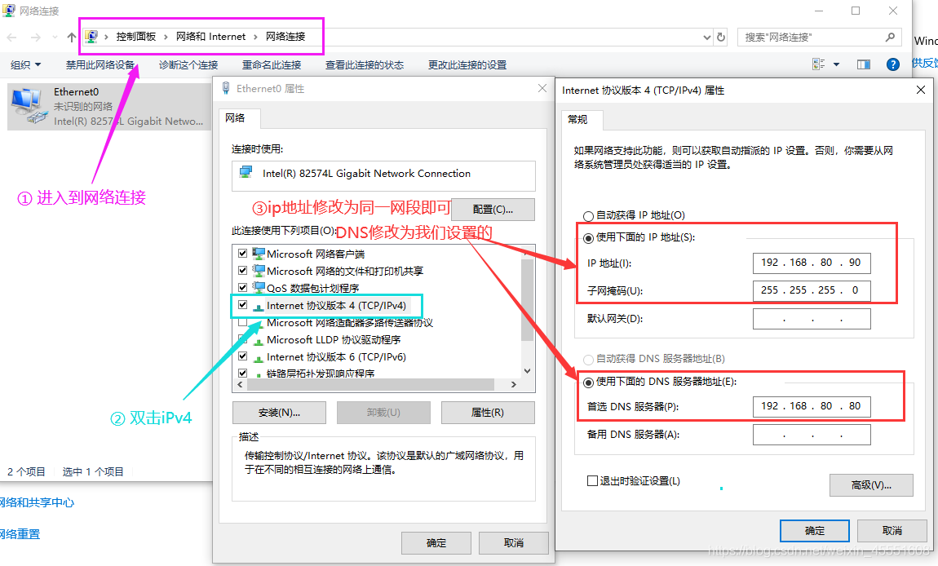Toggle Internet 协议版本 4 checkbox
Image resolution: width=938 pixels, height=566 pixels.
242,304
